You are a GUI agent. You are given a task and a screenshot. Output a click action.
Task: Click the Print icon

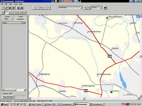13,8
